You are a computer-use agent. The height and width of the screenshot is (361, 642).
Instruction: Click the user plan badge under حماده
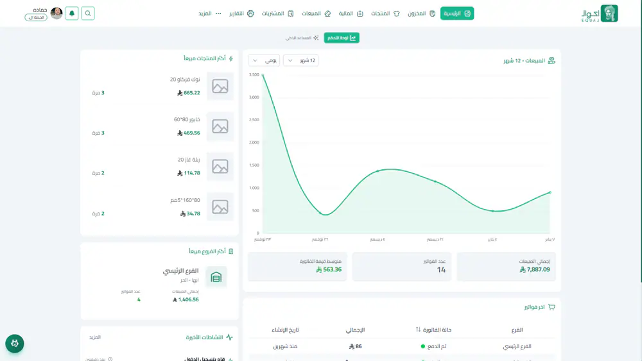(36, 17)
